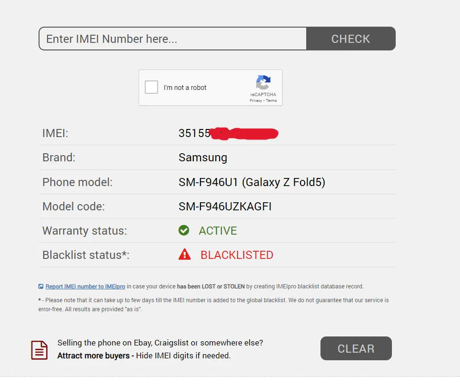This screenshot has height=385, width=460.
Task: Click the BLACKLISTED status text
Action: coord(236,255)
